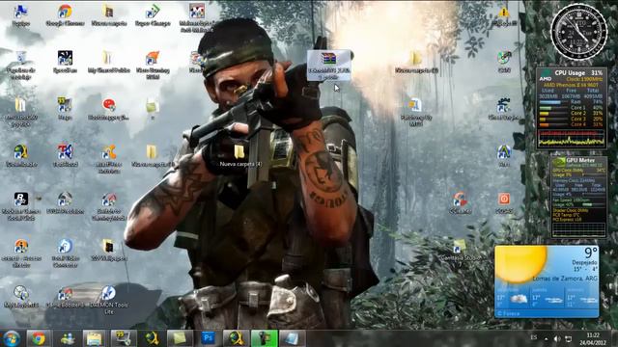The width and height of the screenshot is (618, 347).
Task: Open the CCleaner desktop shortcut
Action: (460, 203)
